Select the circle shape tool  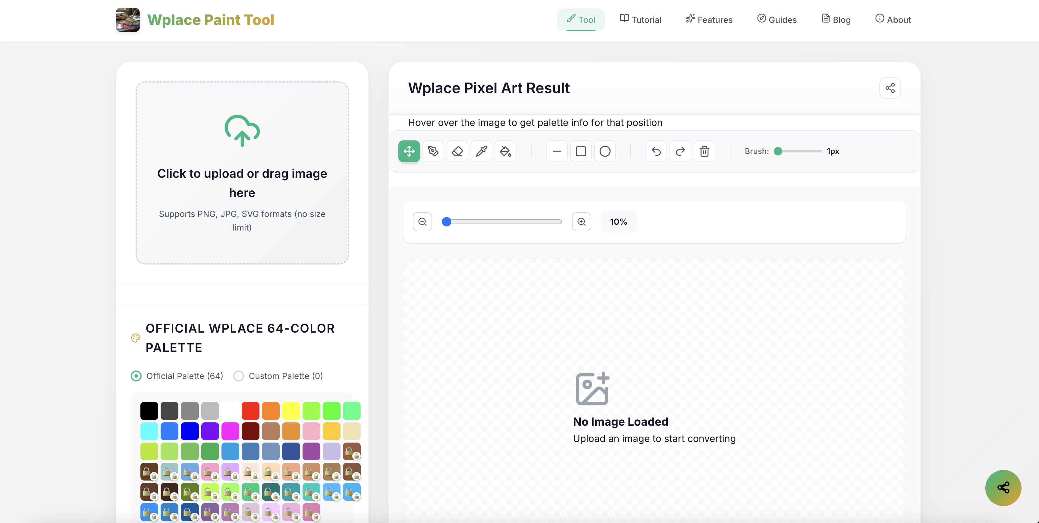(x=605, y=151)
